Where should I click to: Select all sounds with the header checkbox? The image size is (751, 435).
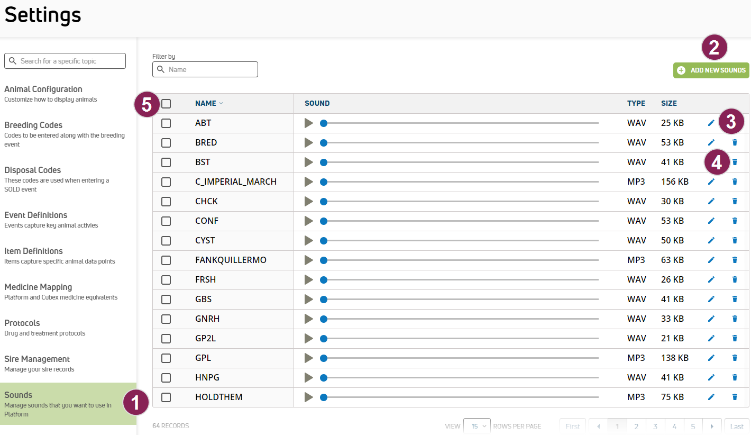click(x=166, y=104)
